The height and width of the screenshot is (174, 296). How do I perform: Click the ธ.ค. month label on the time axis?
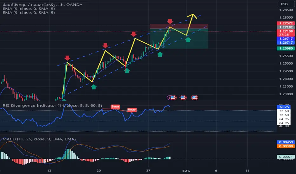click(186, 171)
